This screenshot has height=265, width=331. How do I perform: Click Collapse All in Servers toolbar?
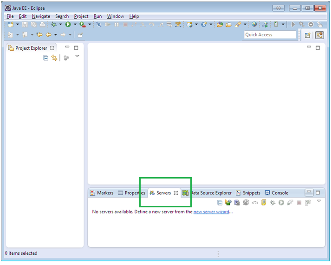(x=220, y=203)
